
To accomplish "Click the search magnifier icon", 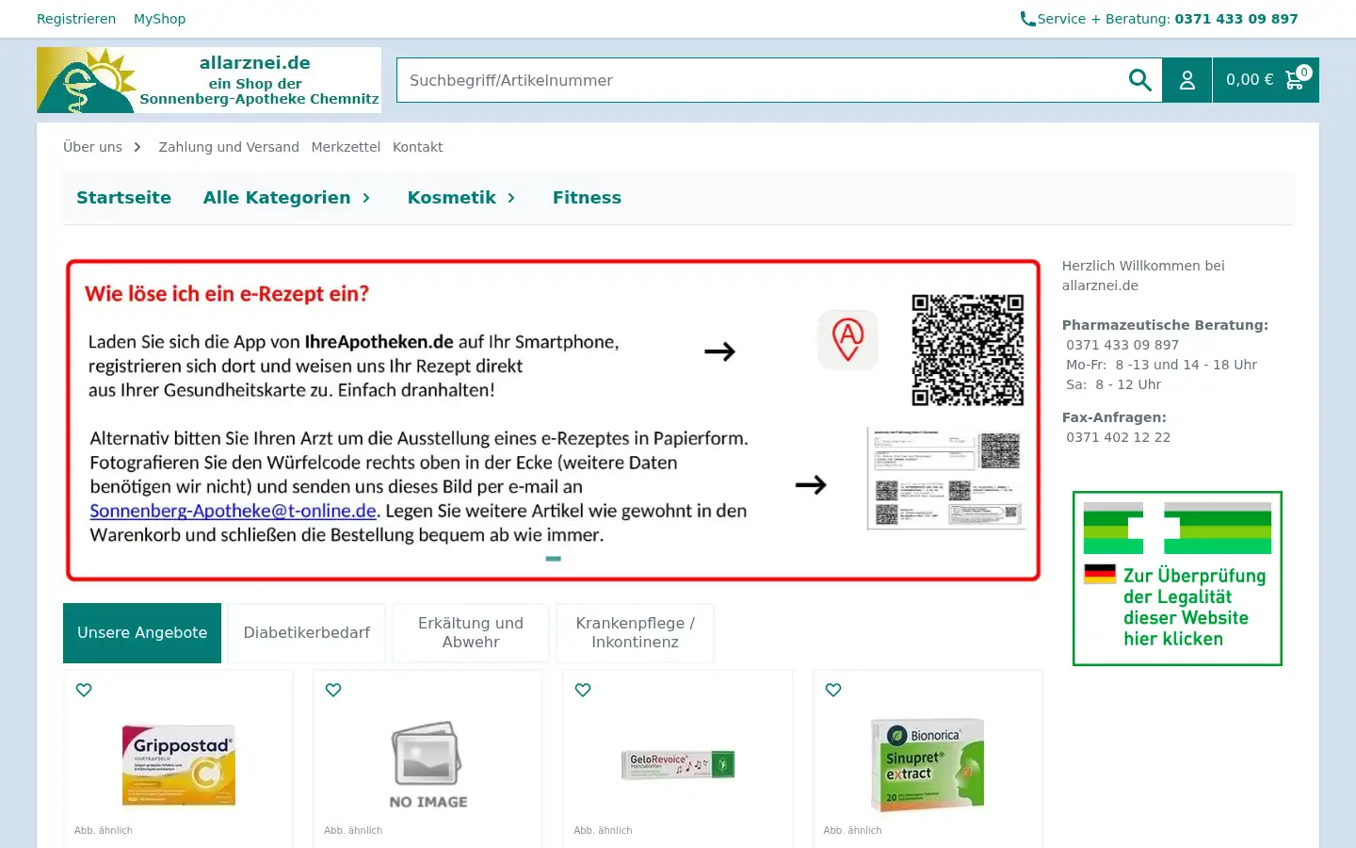I will (x=1139, y=80).
